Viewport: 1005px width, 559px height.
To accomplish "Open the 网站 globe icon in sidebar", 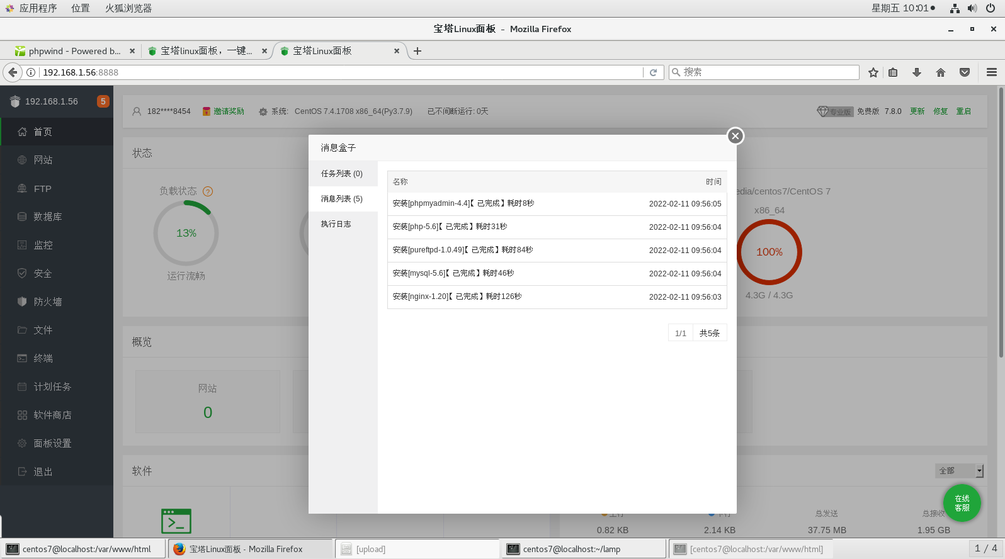I will 22,160.
